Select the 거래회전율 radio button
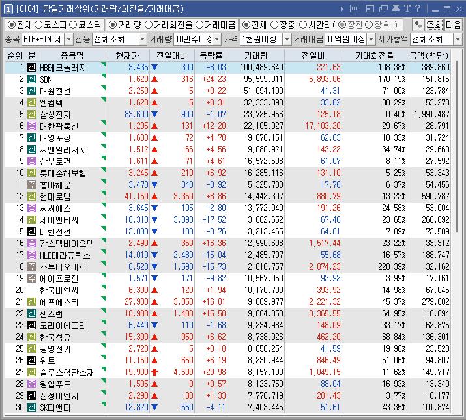 point(149,25)
